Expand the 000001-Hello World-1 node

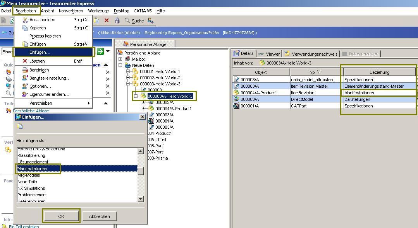(128, 71)
